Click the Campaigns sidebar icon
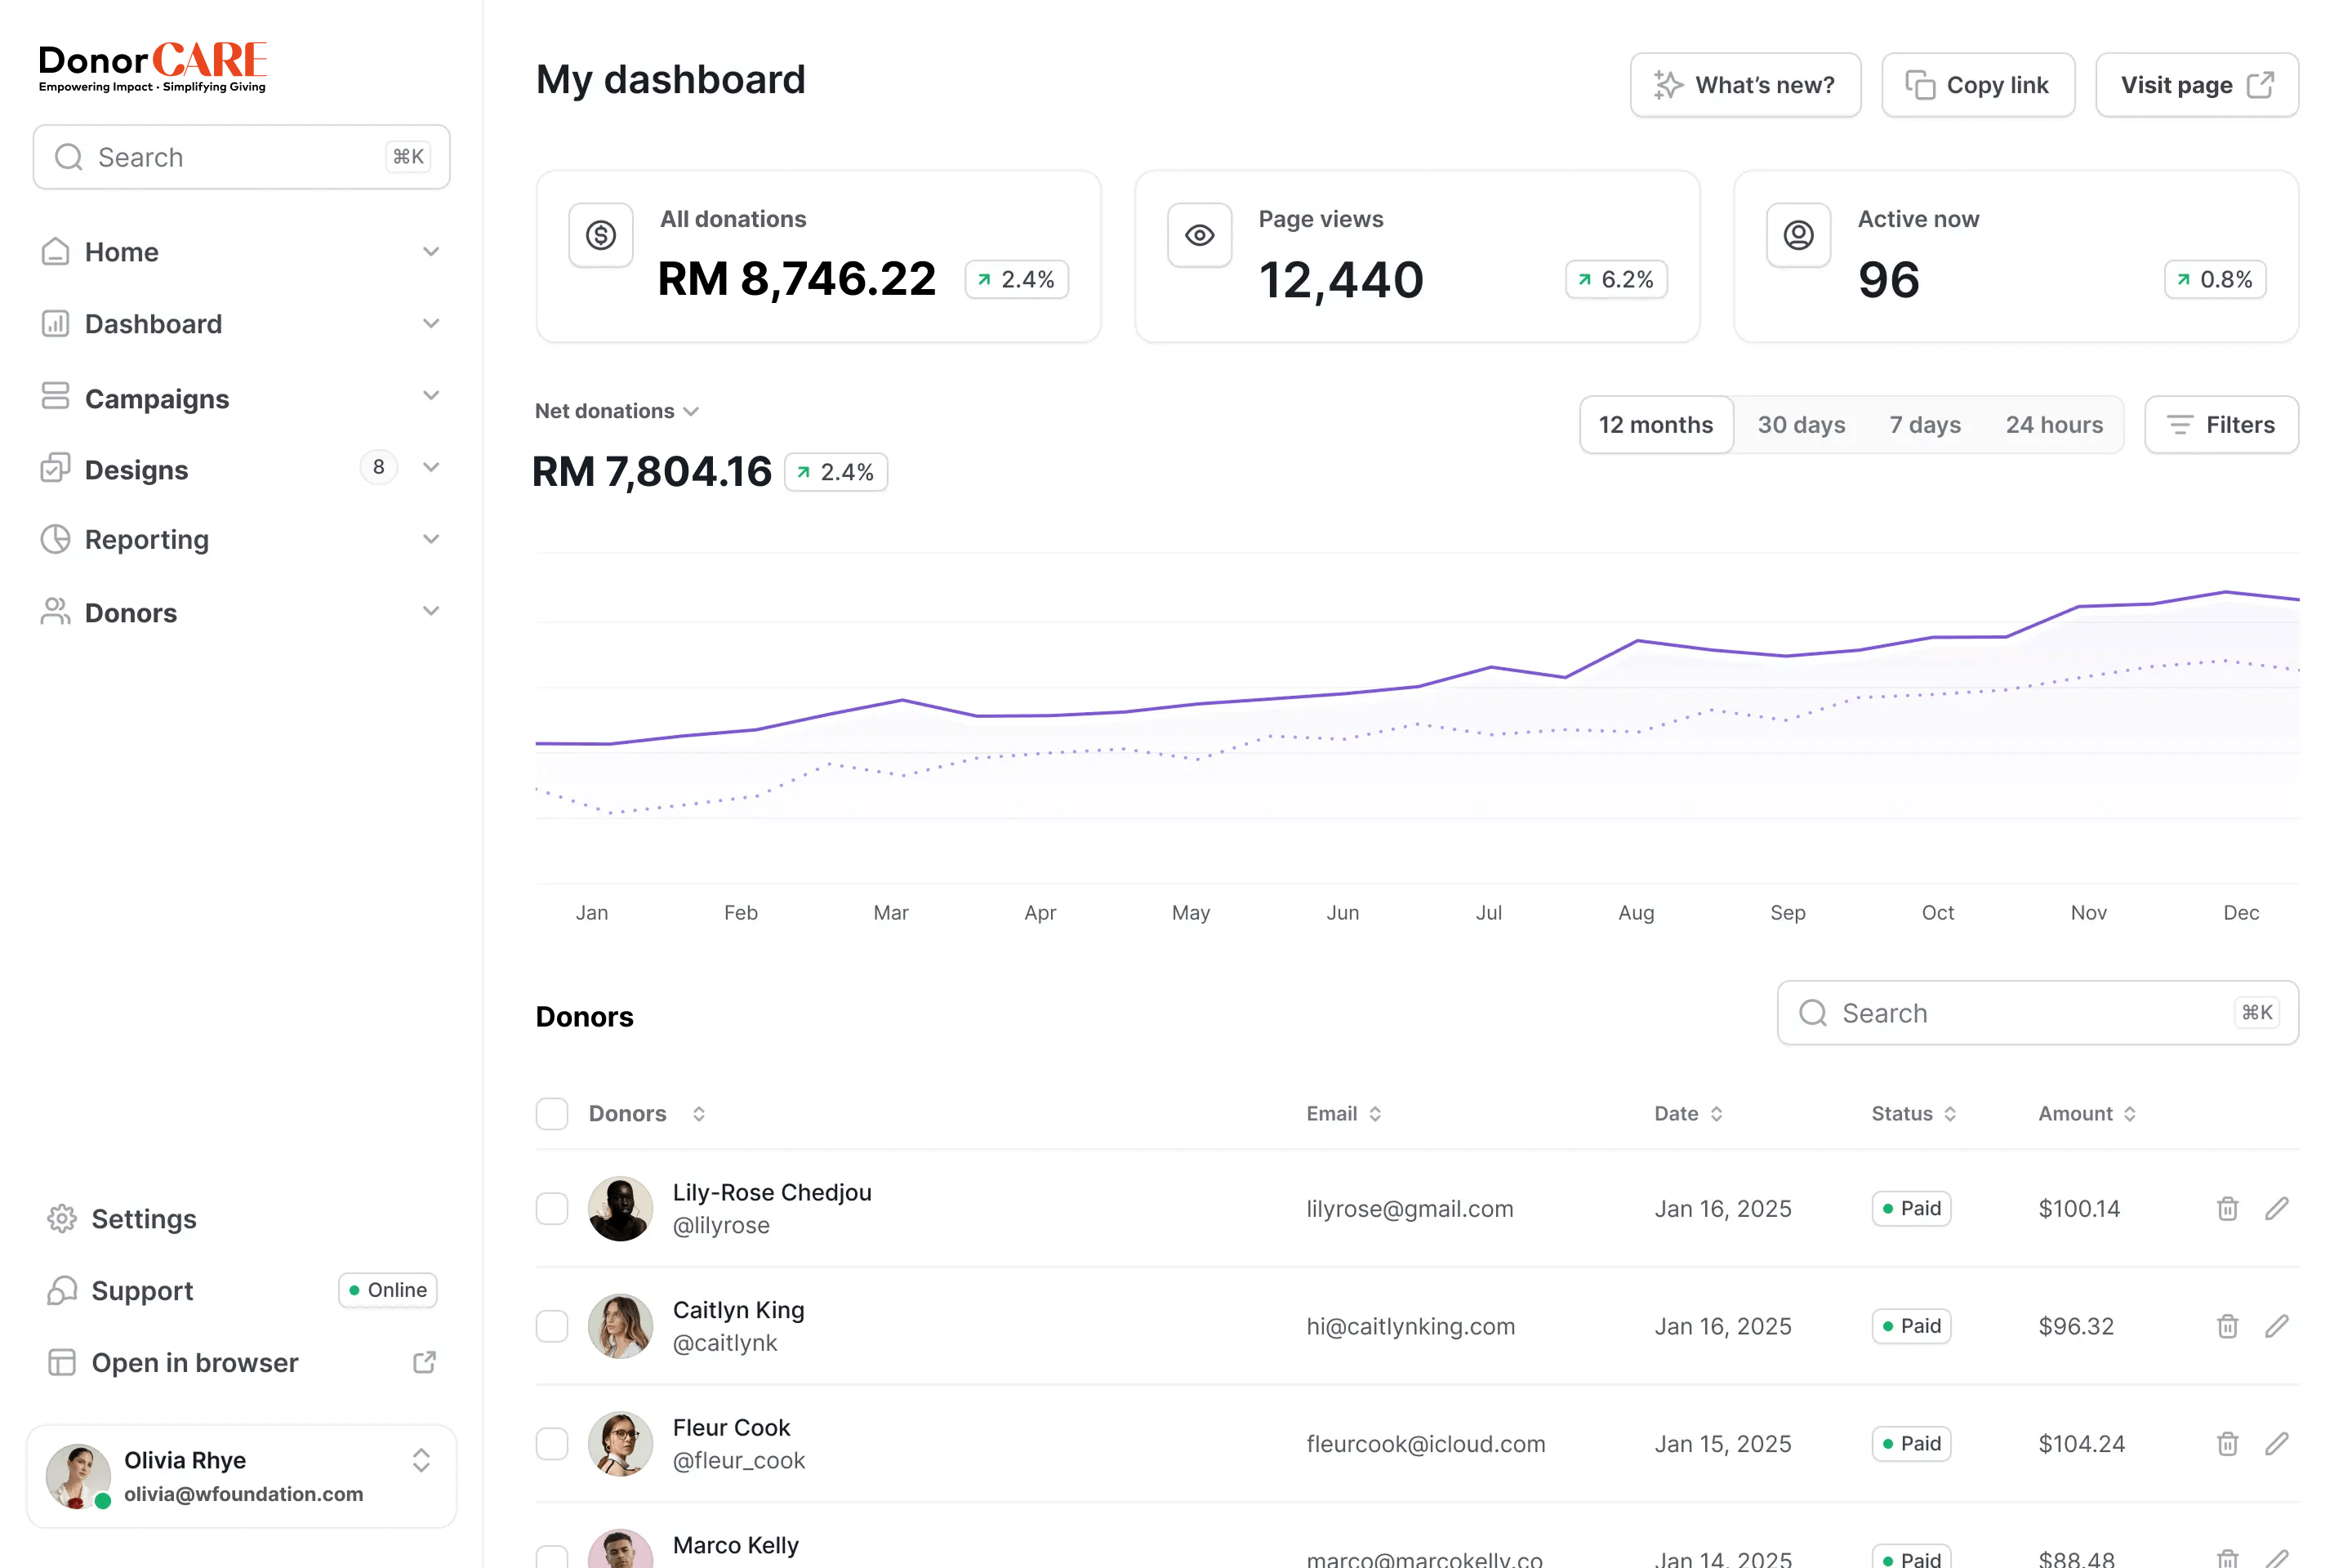 (56, 397)
